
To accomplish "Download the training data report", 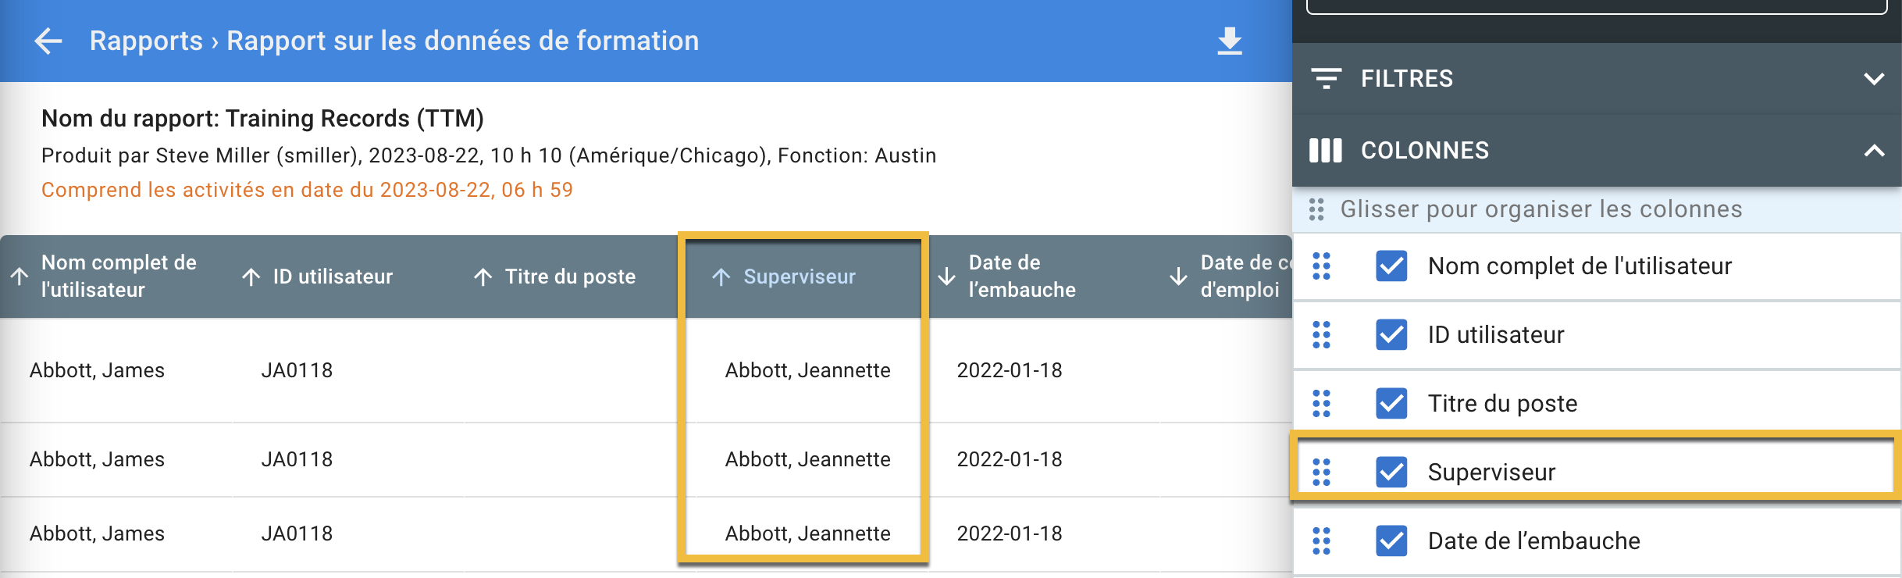I will coord(1230,41).
